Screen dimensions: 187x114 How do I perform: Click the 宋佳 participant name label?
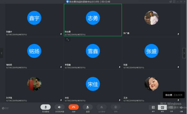tap(67, 98)
